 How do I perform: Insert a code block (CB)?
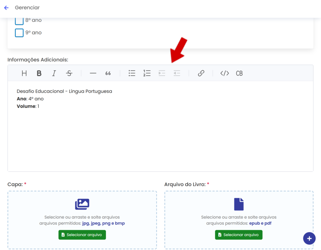coord(239,73)
